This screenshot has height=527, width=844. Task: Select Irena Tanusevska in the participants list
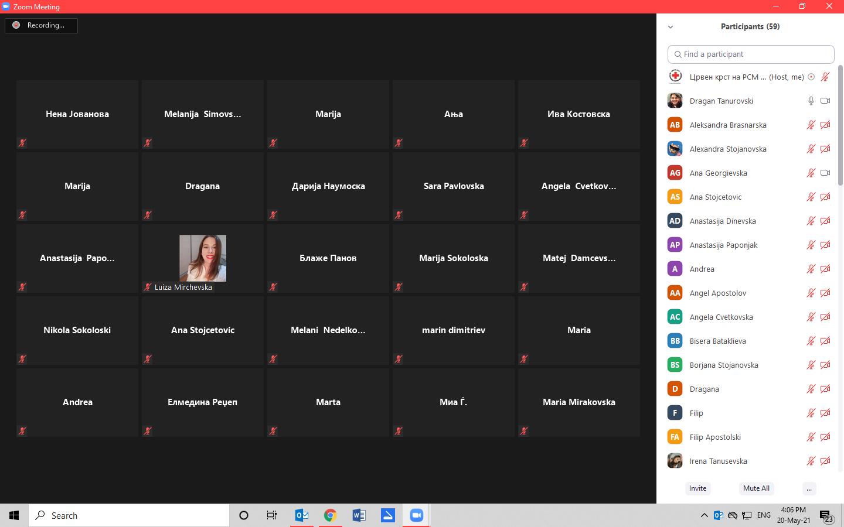point(718,461)
